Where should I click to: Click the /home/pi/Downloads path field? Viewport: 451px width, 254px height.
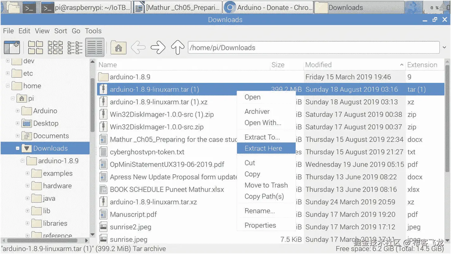[313, 48]
